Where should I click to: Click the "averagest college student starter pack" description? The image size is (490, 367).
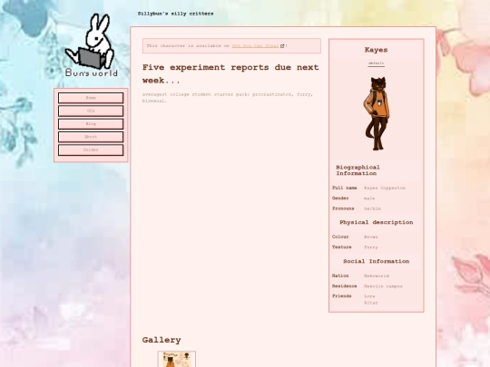[228, 97]
